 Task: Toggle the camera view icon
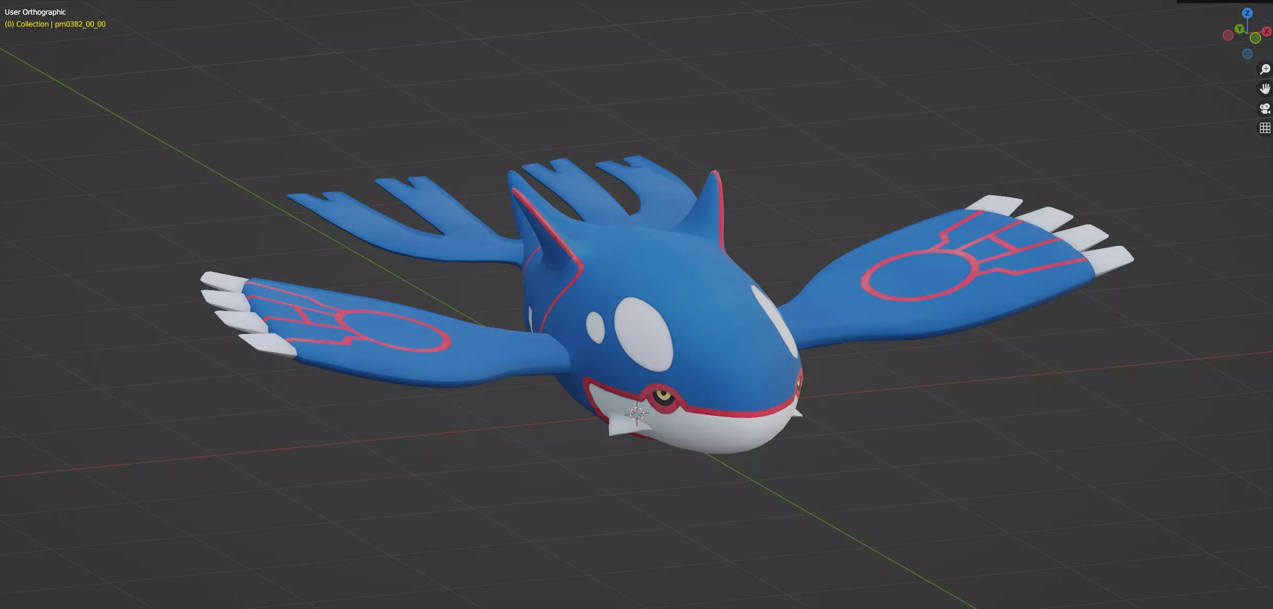tap(1265, 109)
